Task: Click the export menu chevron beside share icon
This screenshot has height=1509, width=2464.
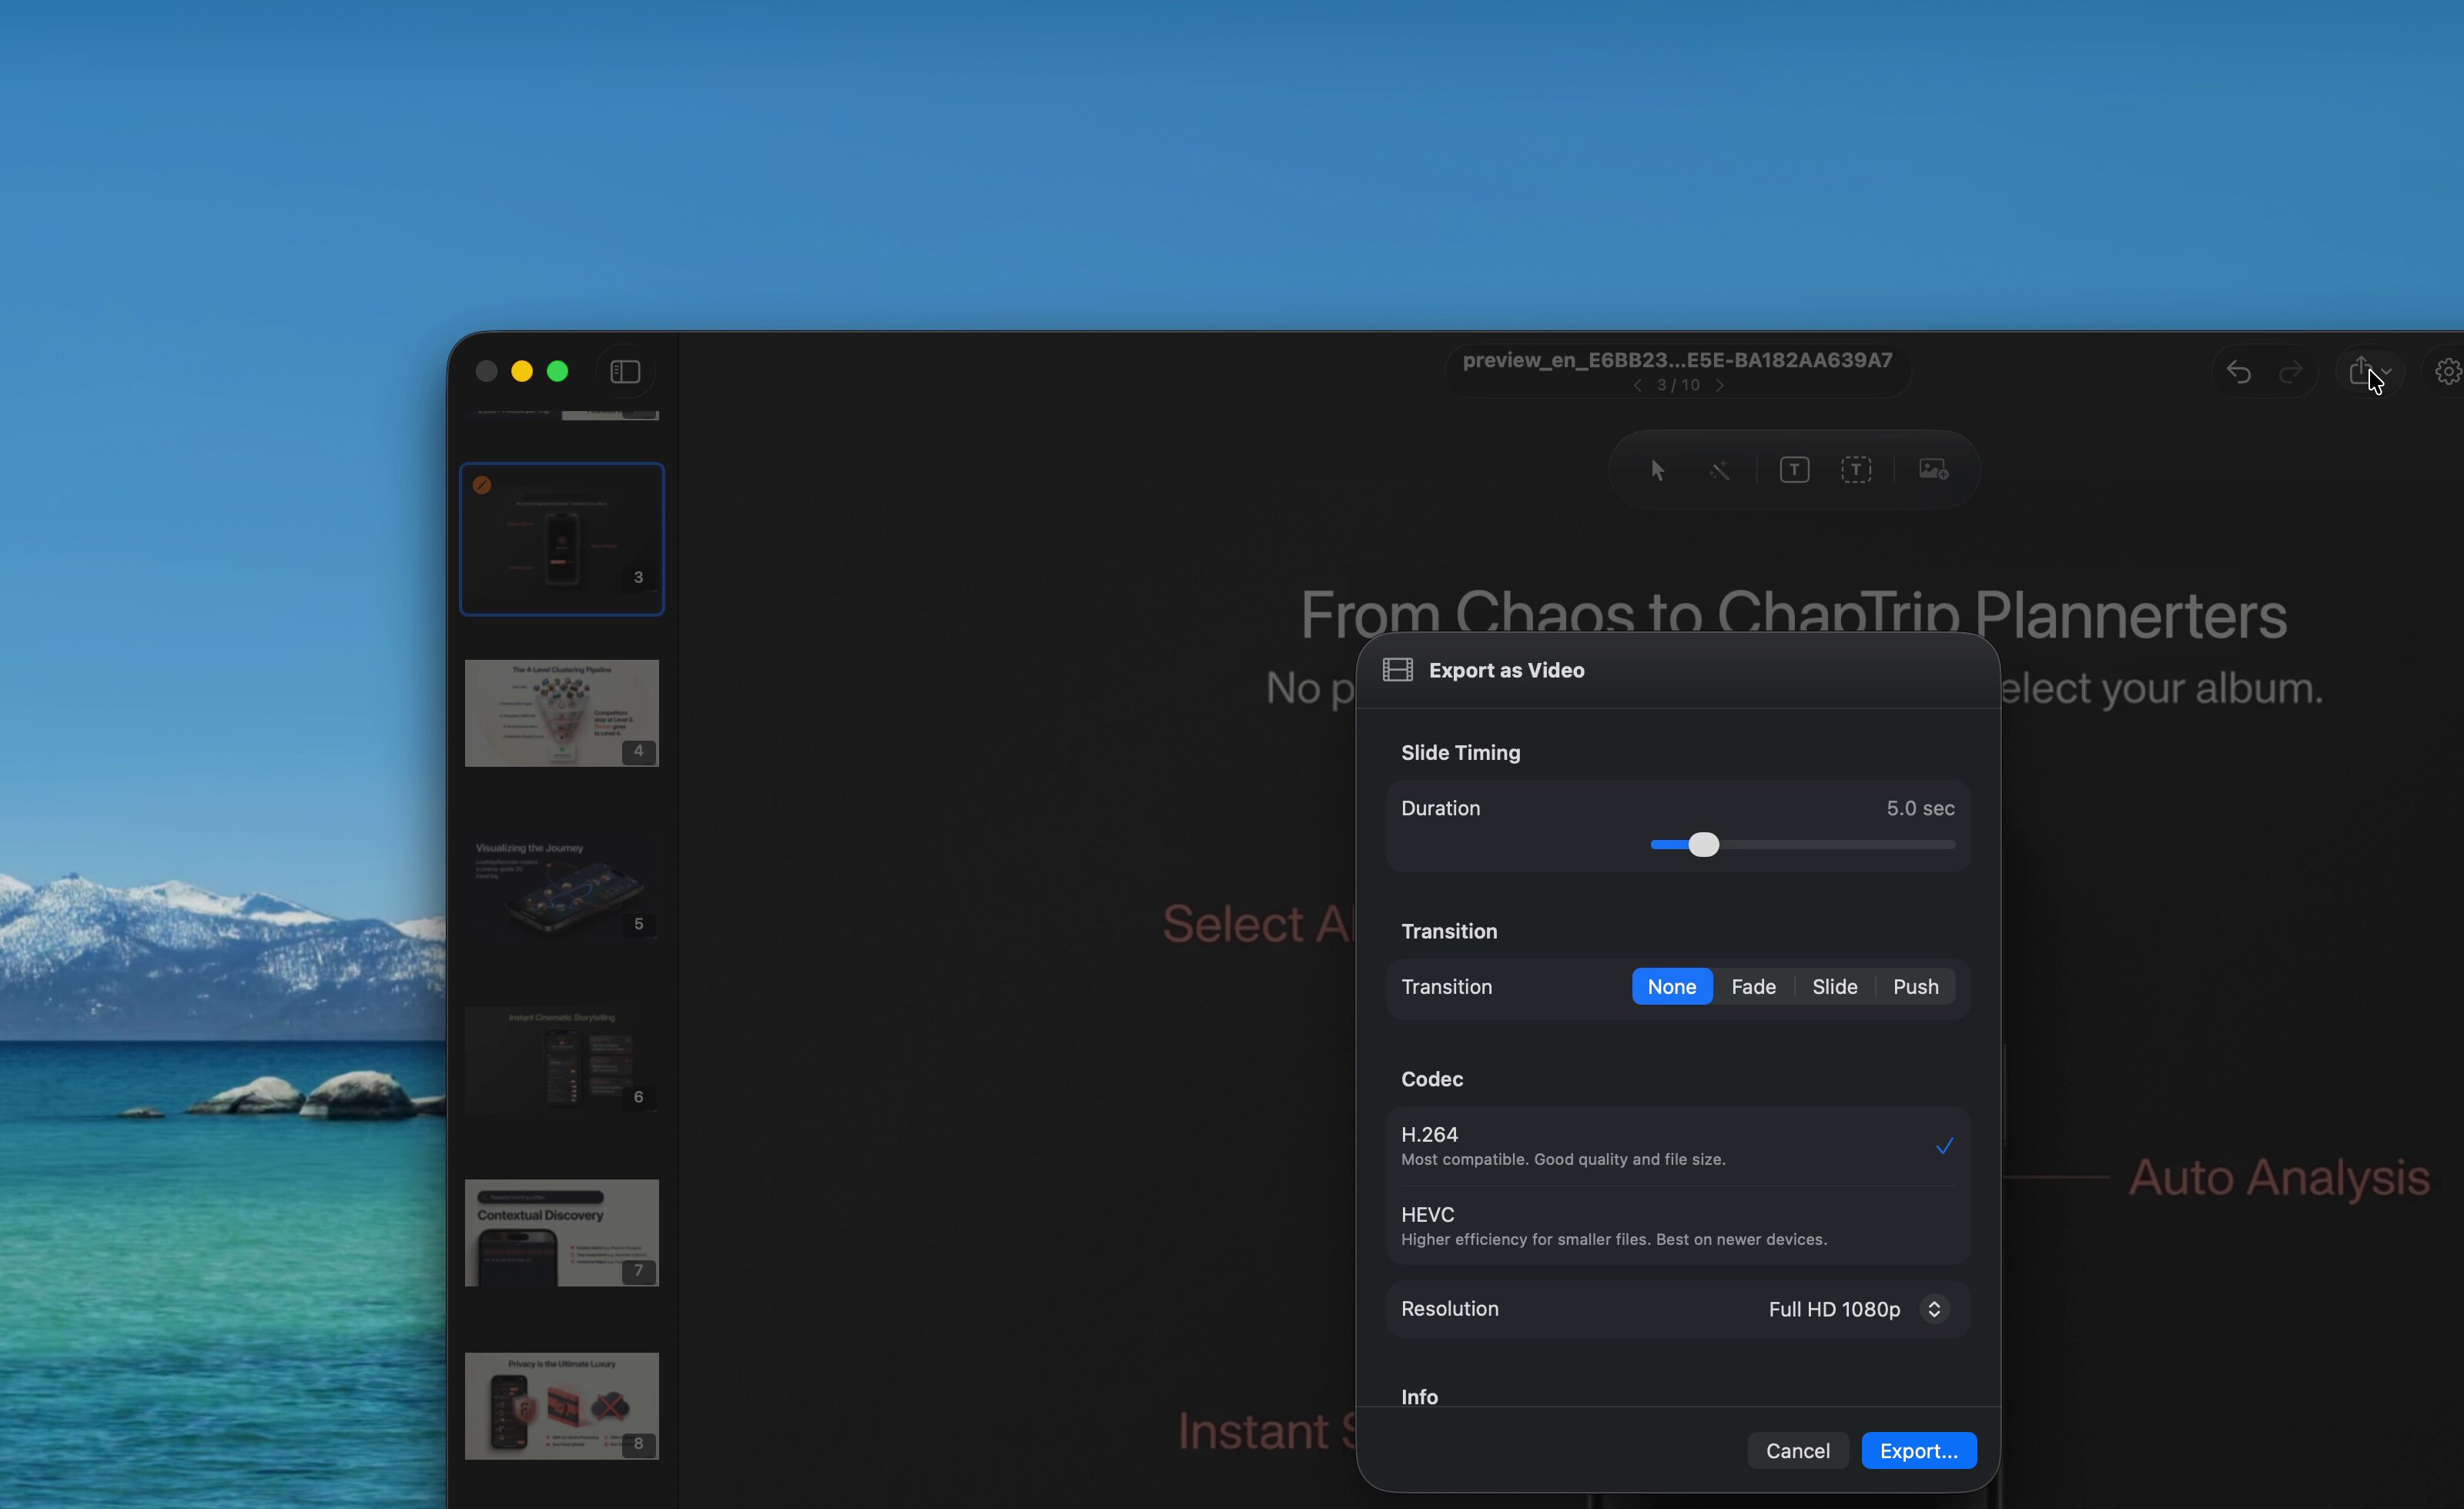Action: (2387, 372)
